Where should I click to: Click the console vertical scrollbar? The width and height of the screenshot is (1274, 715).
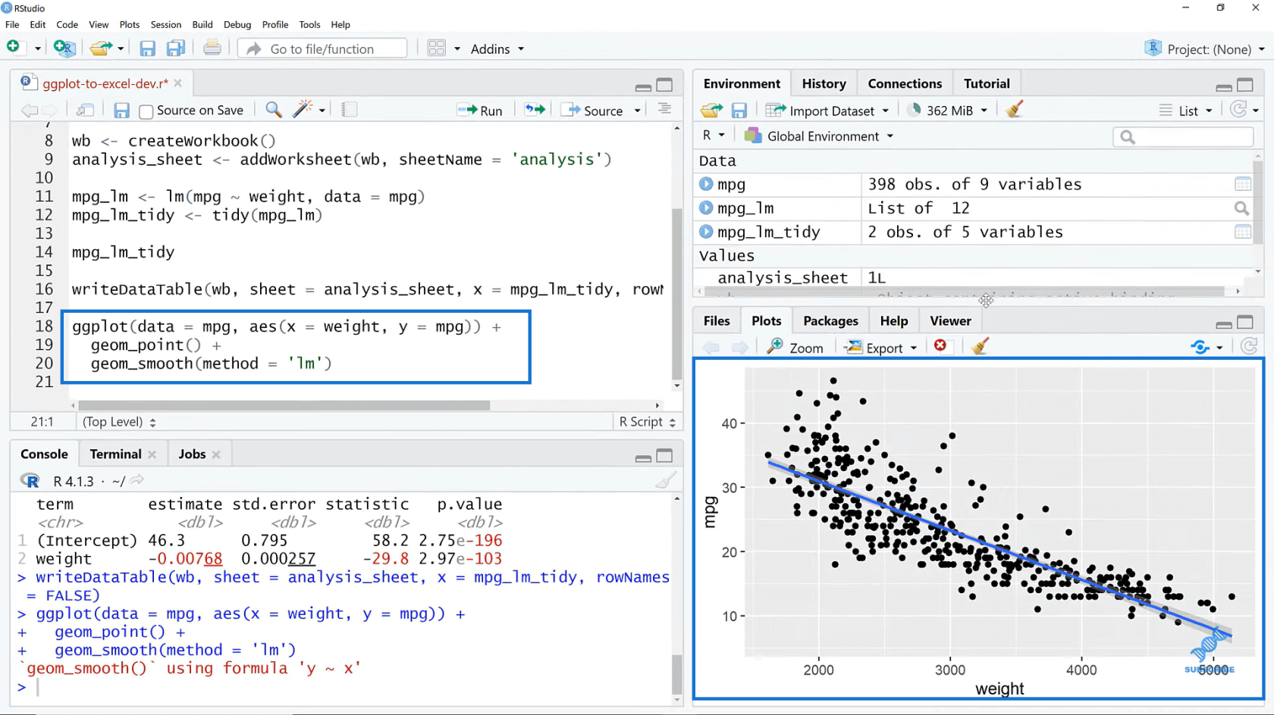[x=676, y=673]
